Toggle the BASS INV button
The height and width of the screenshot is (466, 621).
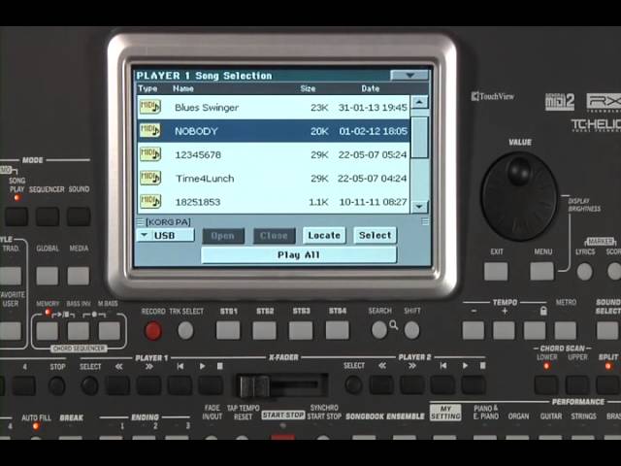79,331
